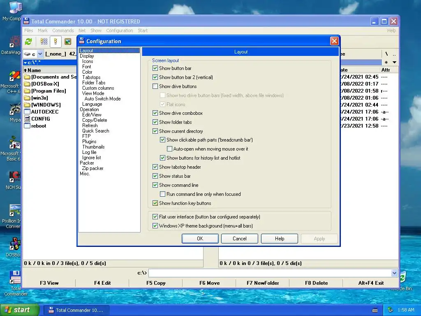
Task: Select Auto Switch Mode configuration page
Action: [102, 99]
